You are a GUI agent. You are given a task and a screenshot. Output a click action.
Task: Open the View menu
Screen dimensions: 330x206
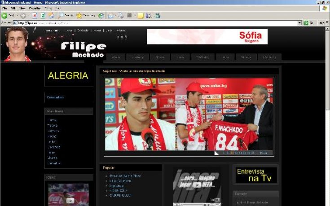click(x=22, y=8)
